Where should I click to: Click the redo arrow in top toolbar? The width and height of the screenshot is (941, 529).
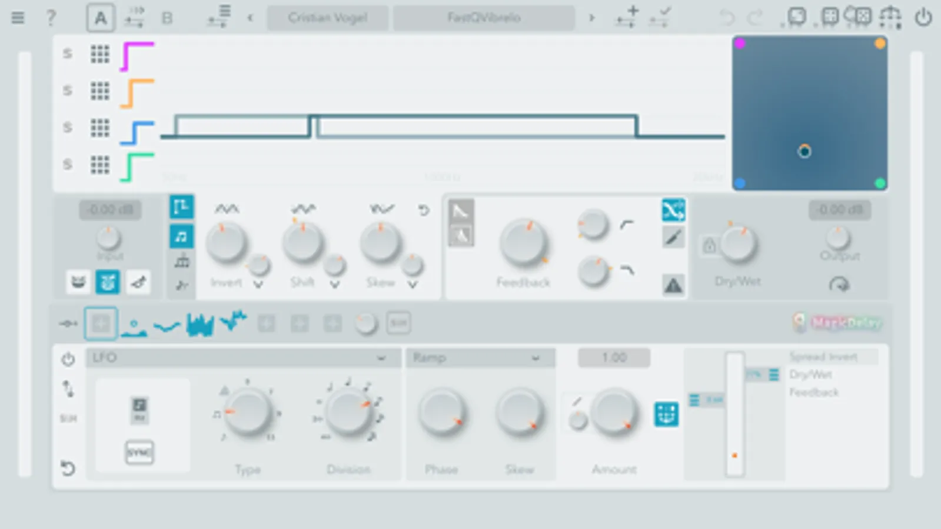click(x=755, y=18)
